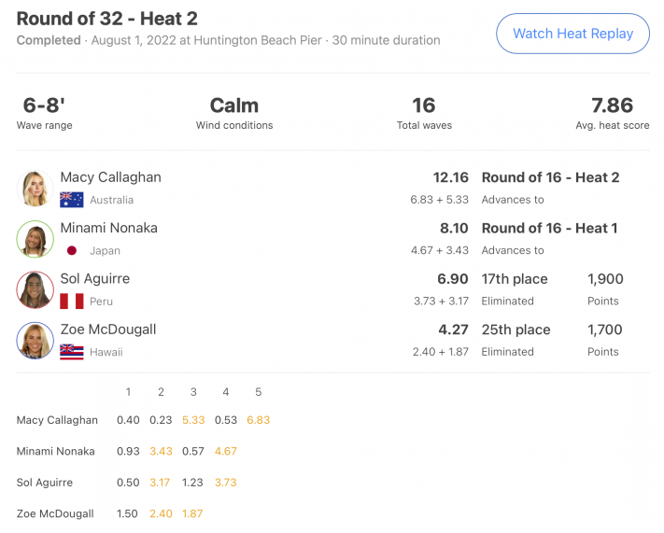Click Zoe McDougall's 2.40 wave score
Viewport: 664px width, 533px height.
coord(161,514)
